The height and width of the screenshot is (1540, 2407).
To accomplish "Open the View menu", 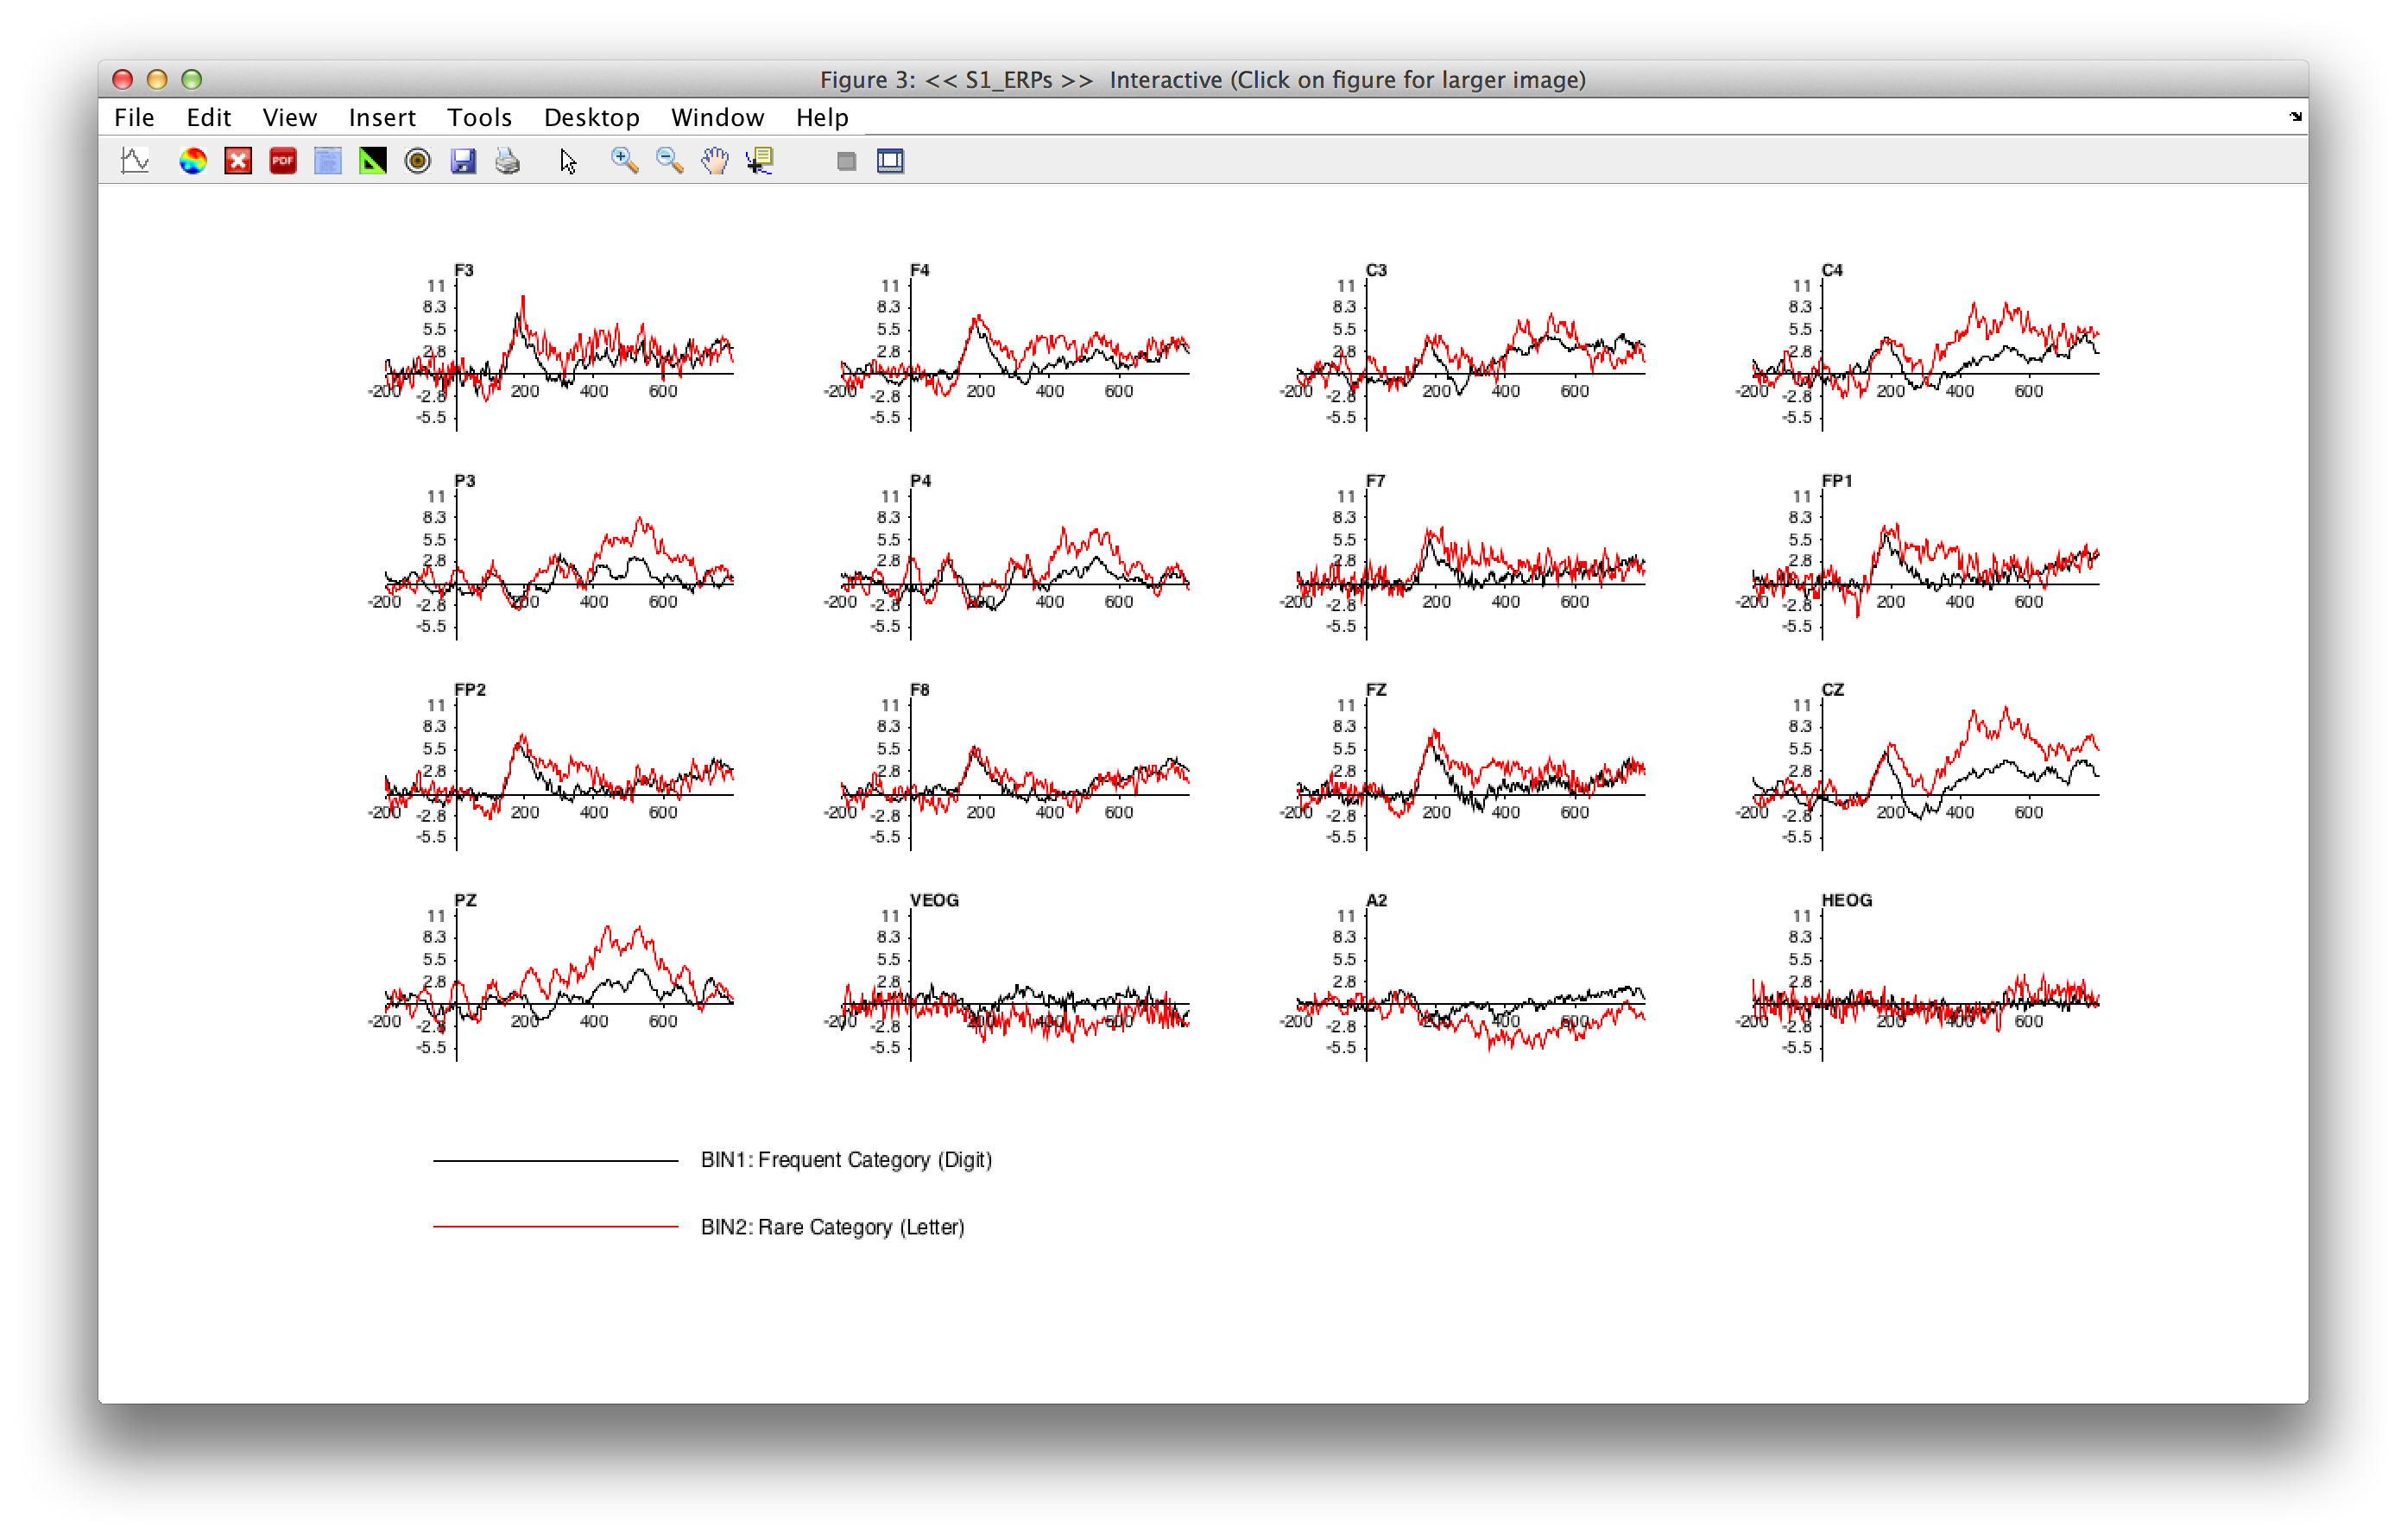I will pyautogui.click(x=290, y=117).
